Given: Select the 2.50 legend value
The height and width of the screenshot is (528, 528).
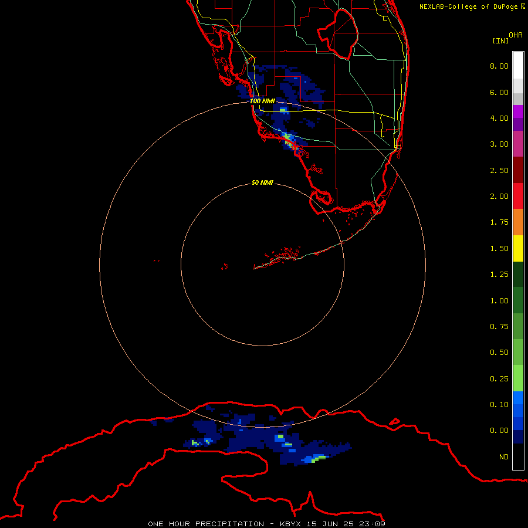Looking at the screenshot, I should pos(499,170).
